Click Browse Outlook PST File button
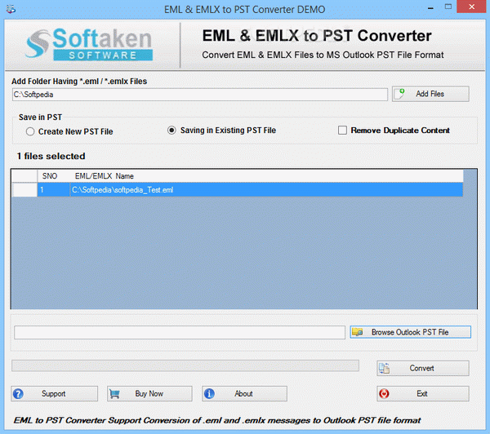The height and width of the screenshot is (434, 490). 410,332
